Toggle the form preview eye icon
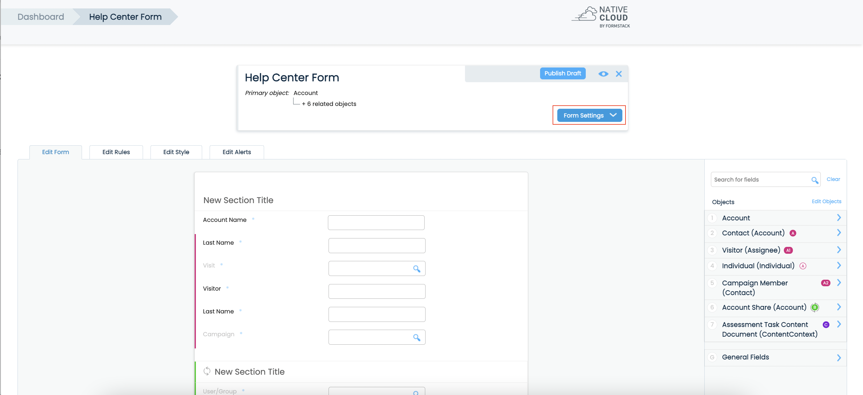 [603, 74]
